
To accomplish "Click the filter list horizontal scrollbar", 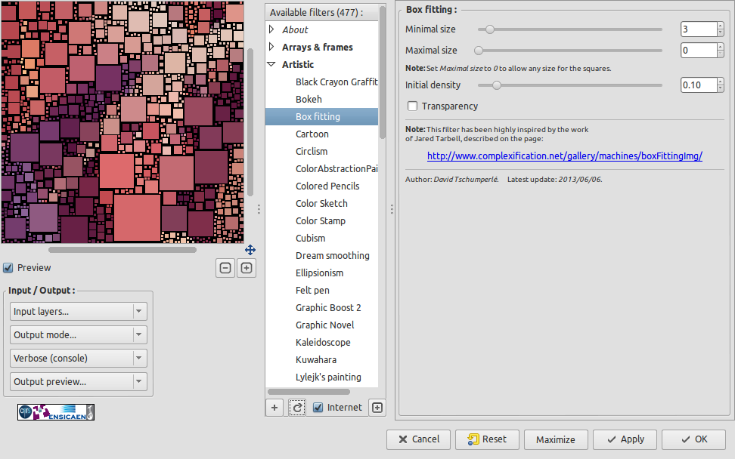I will coord(309,392).
